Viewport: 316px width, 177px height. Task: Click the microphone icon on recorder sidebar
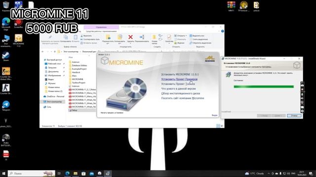(302, 94)
